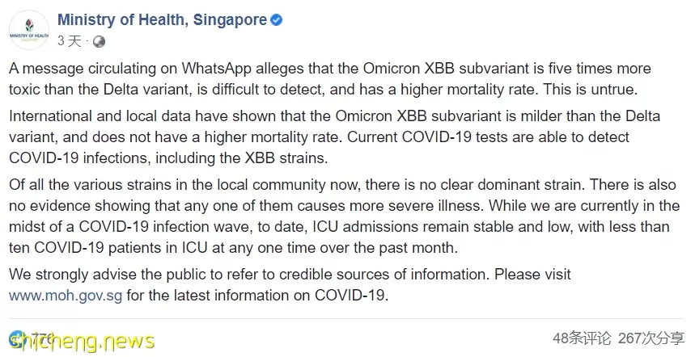This screenshot has height=357, width=695.
Task: Click the blue Like reaction icon
Action: pos(17,338)
